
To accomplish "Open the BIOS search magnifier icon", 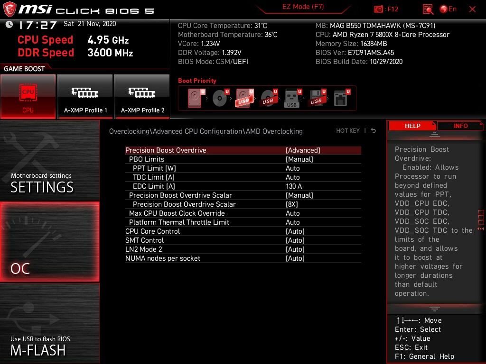I will [428, 9].
